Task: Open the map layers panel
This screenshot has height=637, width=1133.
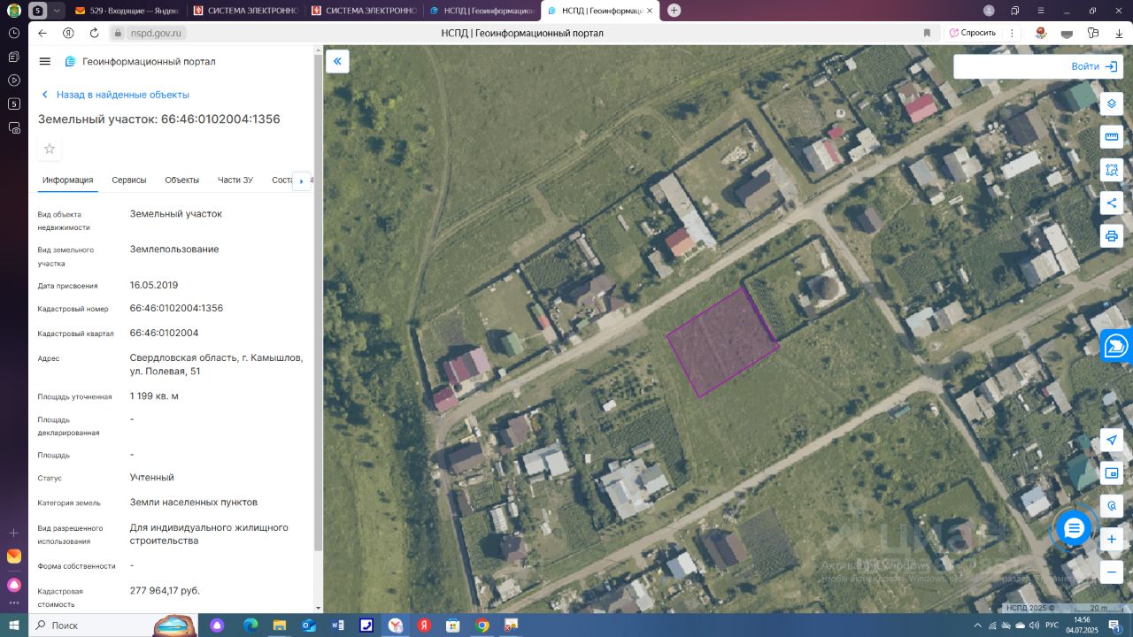Action: coord(1112,104)
